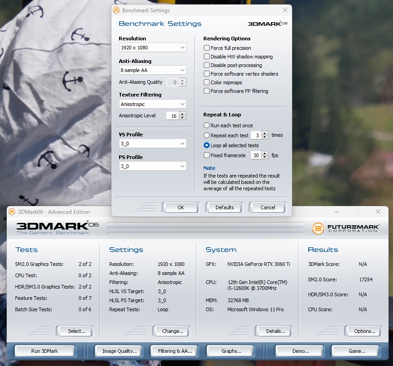Image resolution: width=393 pixels, height=366 pixels.
Task: Open the Texture Filtering dropdown
Action: point(153,104)
